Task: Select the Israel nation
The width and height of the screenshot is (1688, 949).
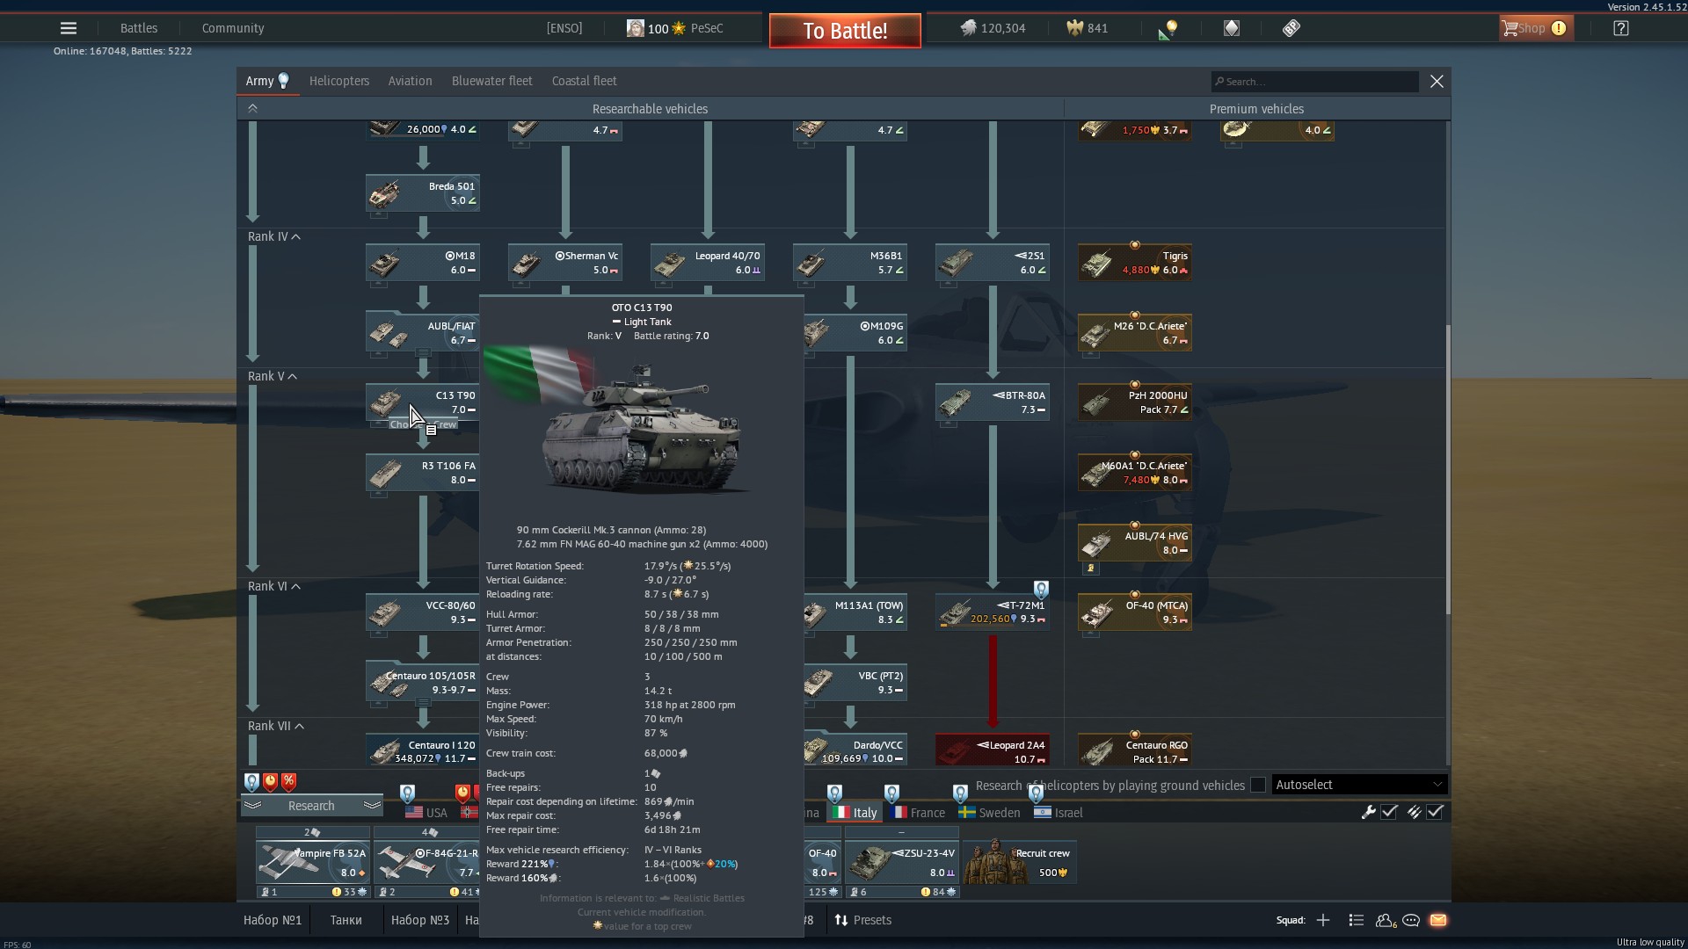Action: pyautogui.click(x=1059, y=813)
